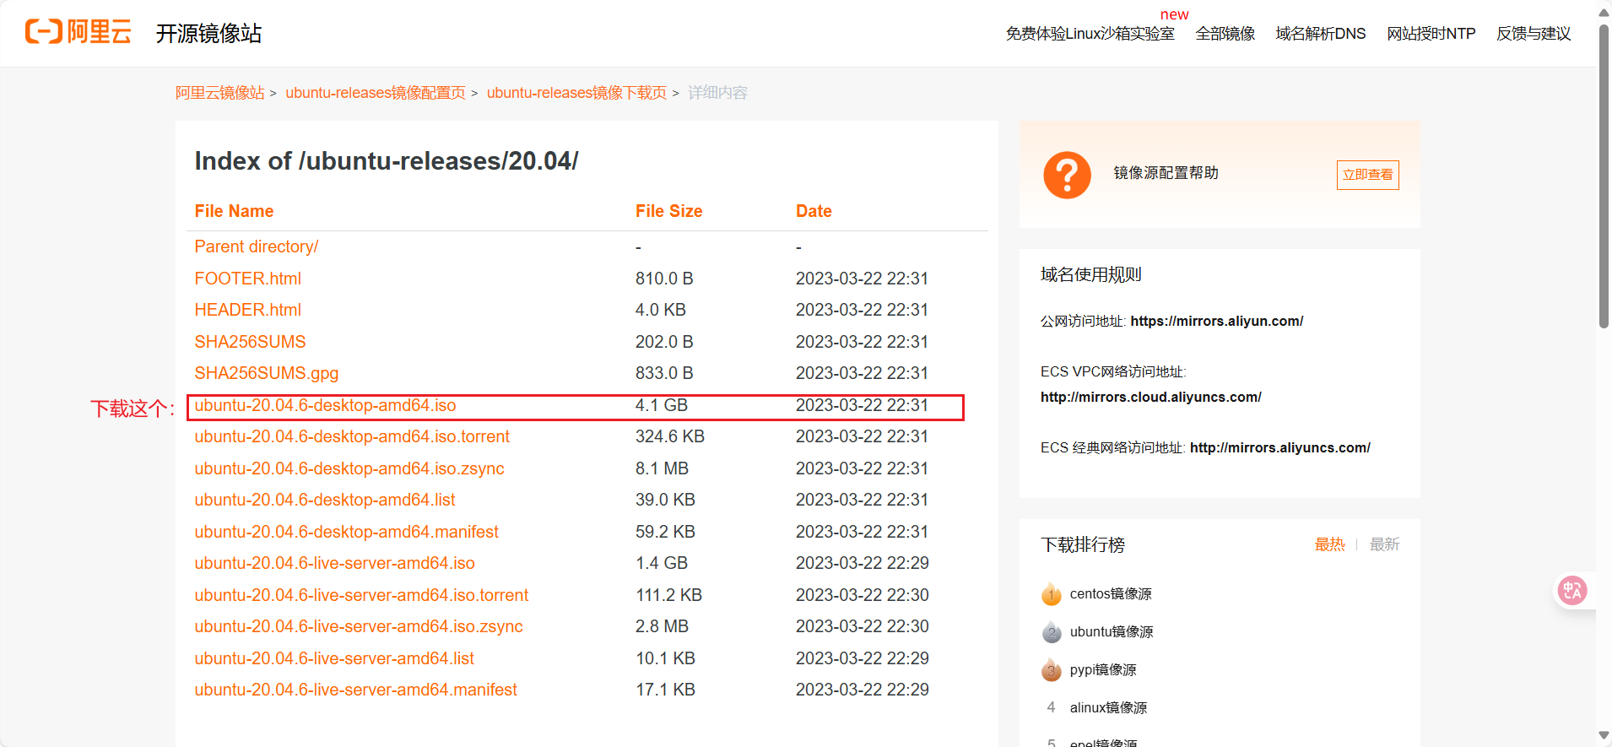Viewport: 1612px width, 747px height.
Task: Click the 镜像源配置帮助 heading
Action: point(1166,173)
